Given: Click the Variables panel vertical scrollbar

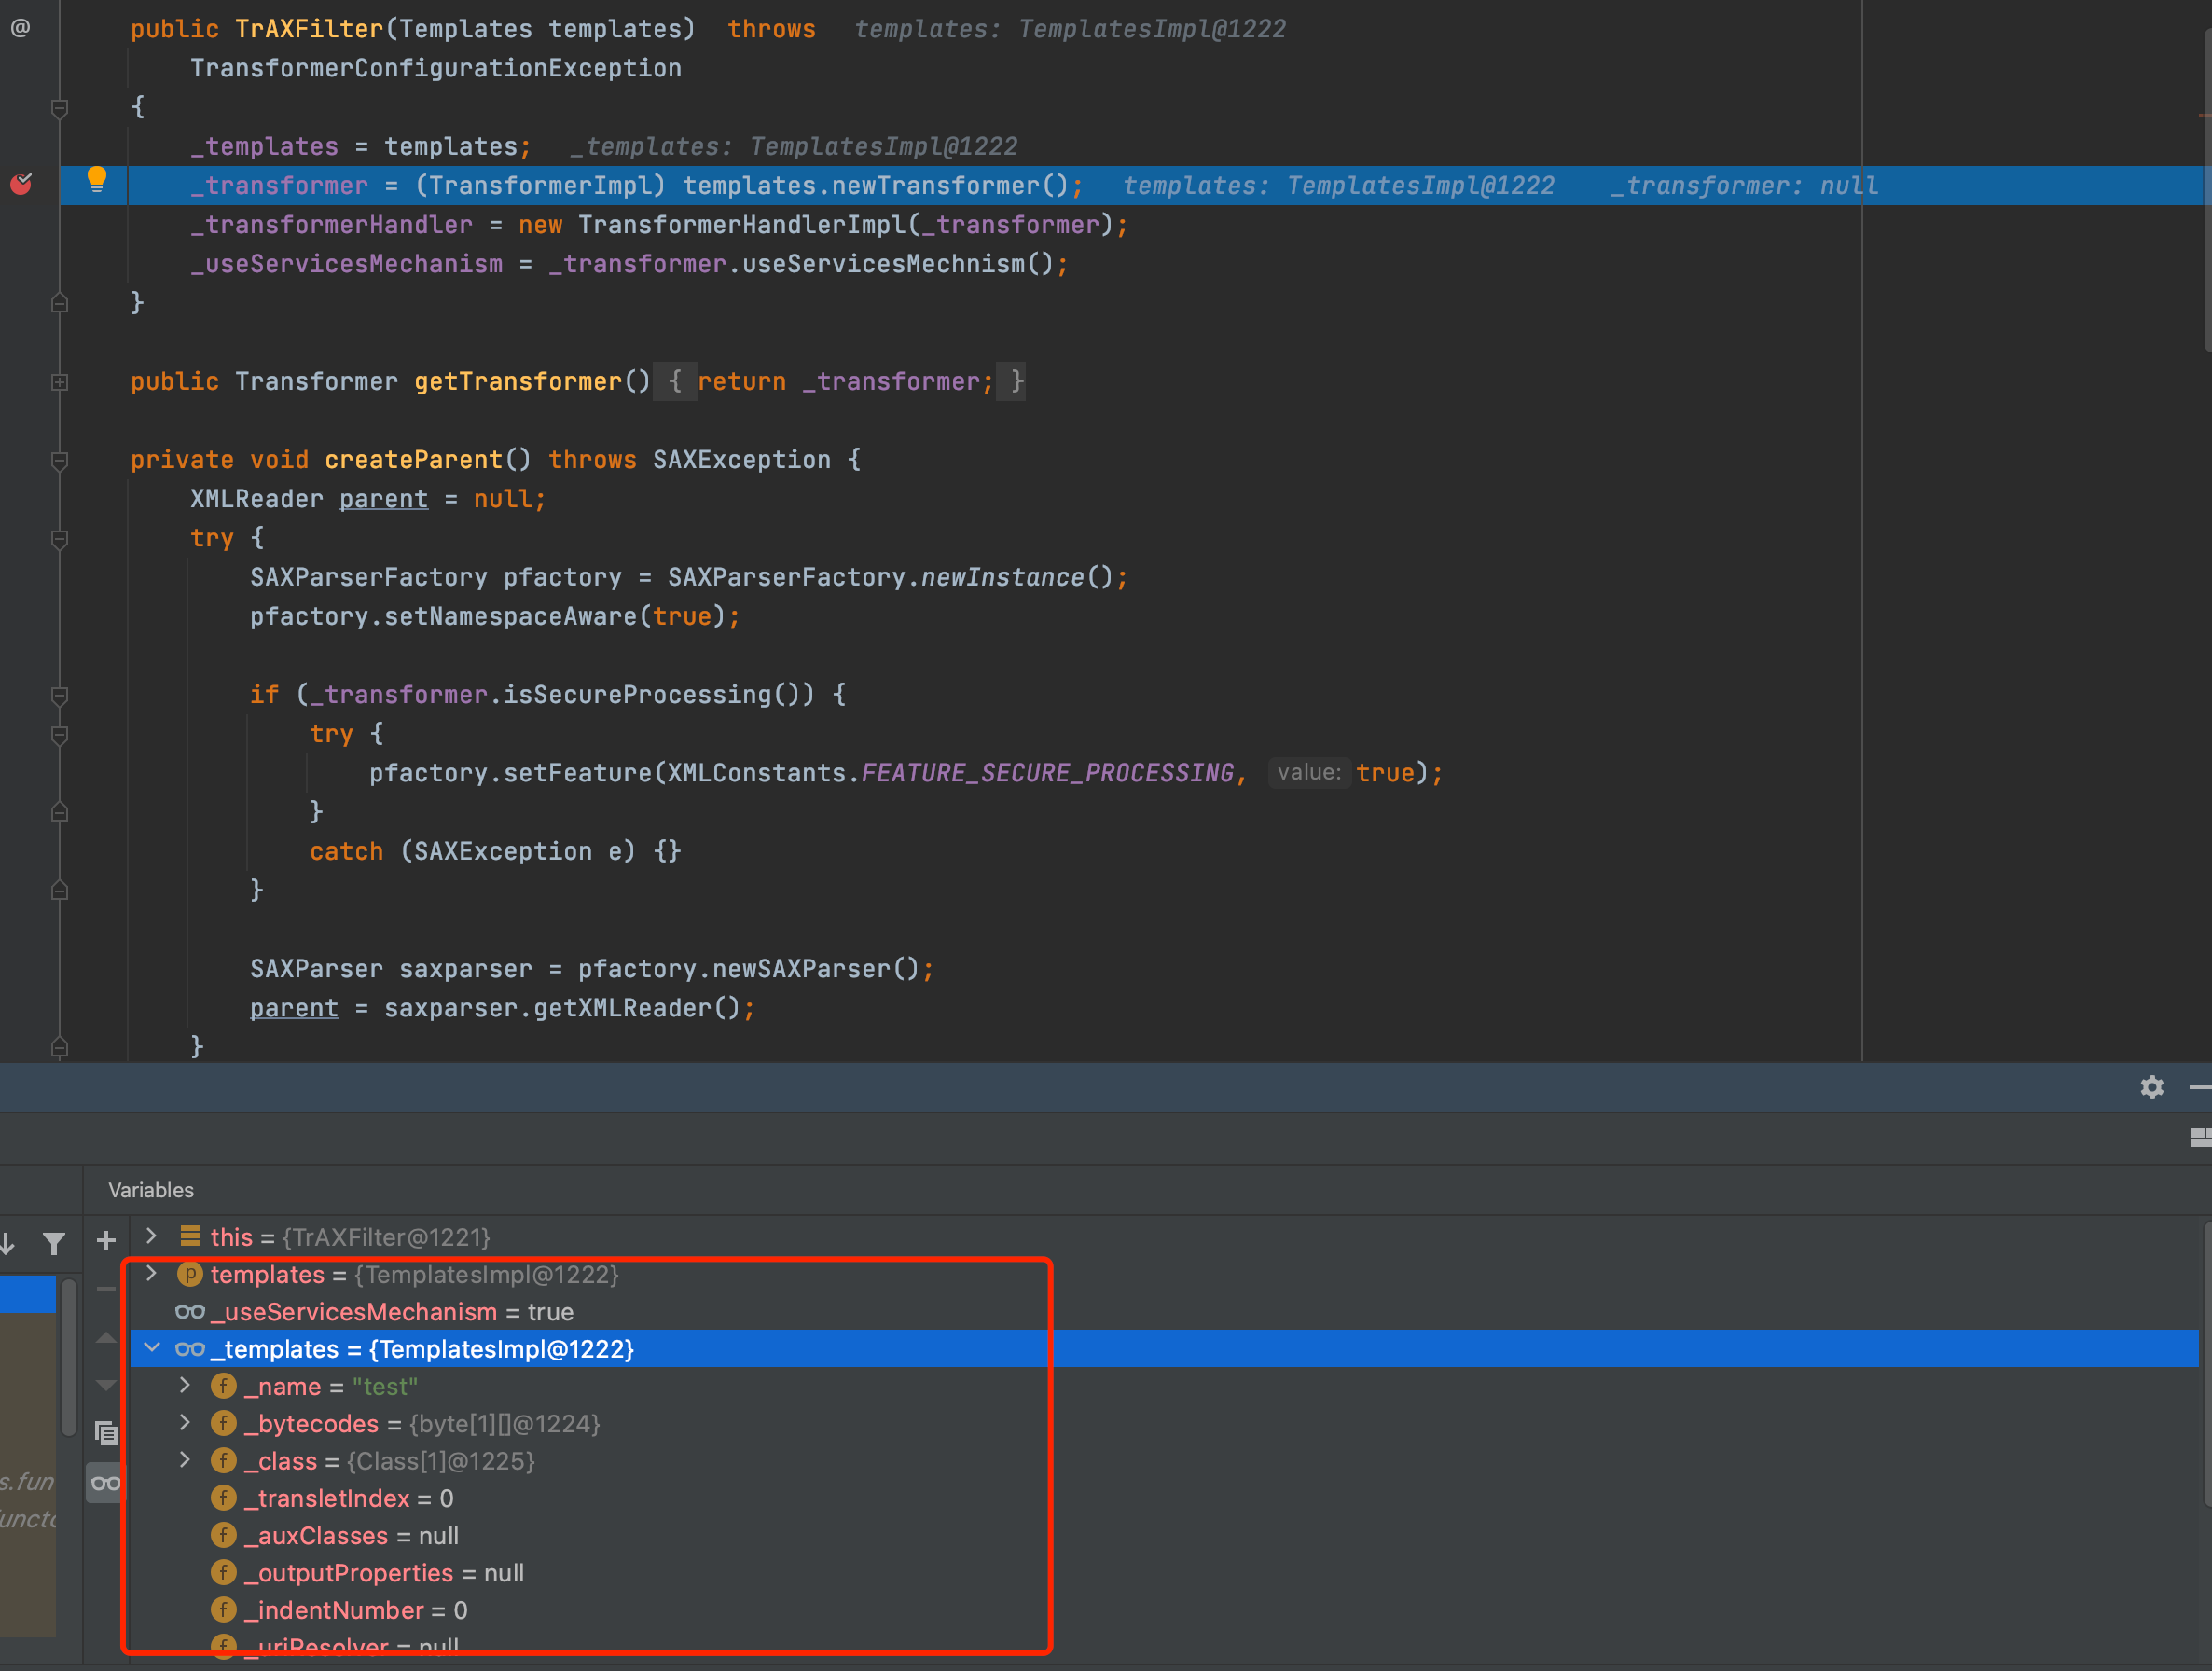Looking at the screenshot, I should pos(2207,1364).
